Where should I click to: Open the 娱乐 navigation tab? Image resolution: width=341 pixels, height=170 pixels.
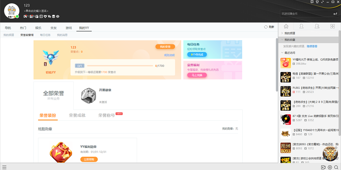(x=38, y=28)
